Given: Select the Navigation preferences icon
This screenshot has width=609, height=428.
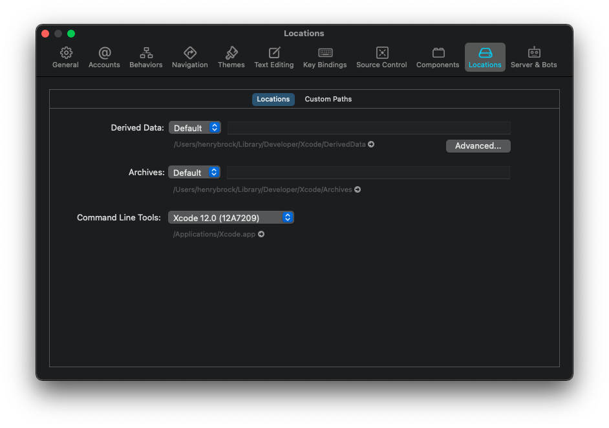Looking at the screenshot, I should [x=189, y=57].
